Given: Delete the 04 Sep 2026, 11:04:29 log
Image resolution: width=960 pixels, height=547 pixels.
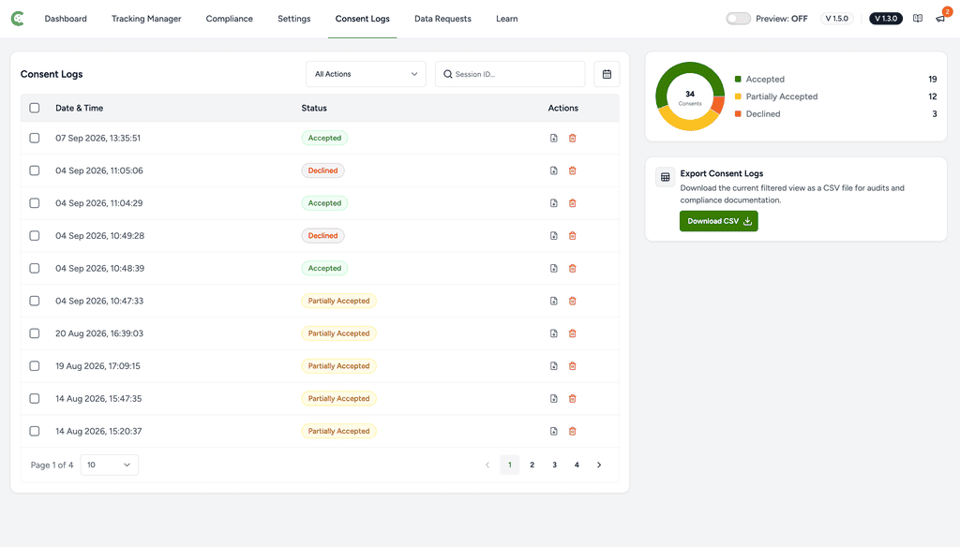Looking at the screenshot, I should [x=573, y=203].
